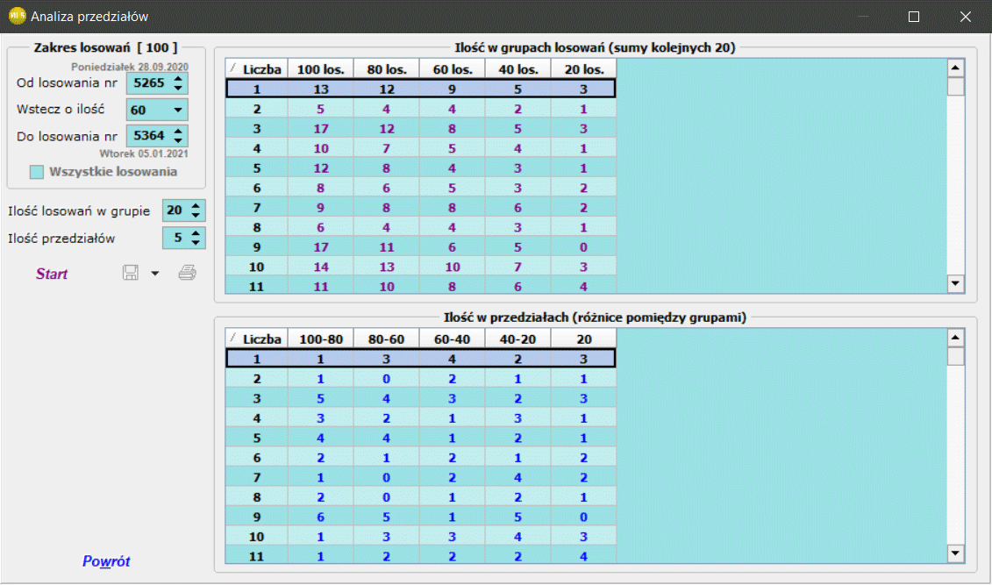Click the 100-80 column header
This screenshot has height=585, width=992.
tap(321, 339)
